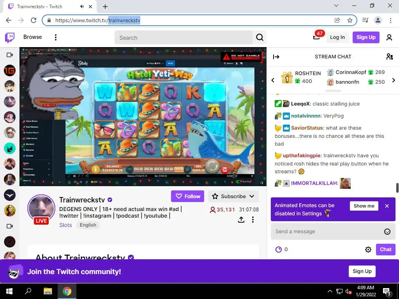Open the Chrome profile avatar icon
This screenshot has height=299, width=399.
[378, 20]
